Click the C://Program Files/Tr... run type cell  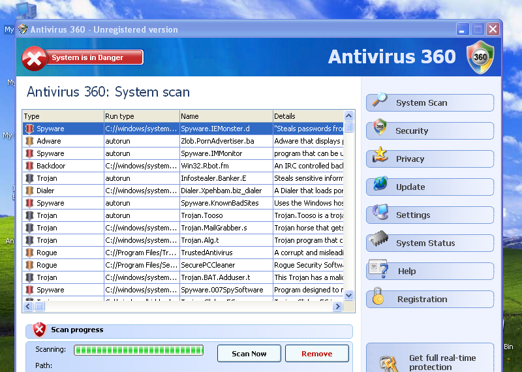(x=140, y=253)
